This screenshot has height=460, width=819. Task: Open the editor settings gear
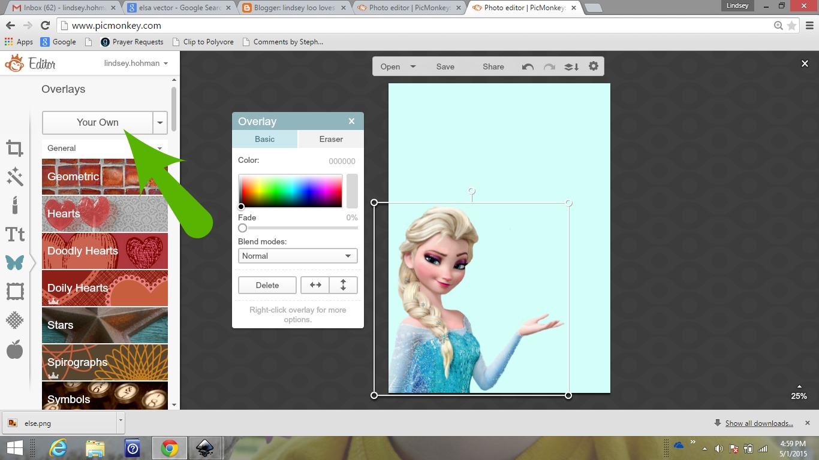(594, 66)
